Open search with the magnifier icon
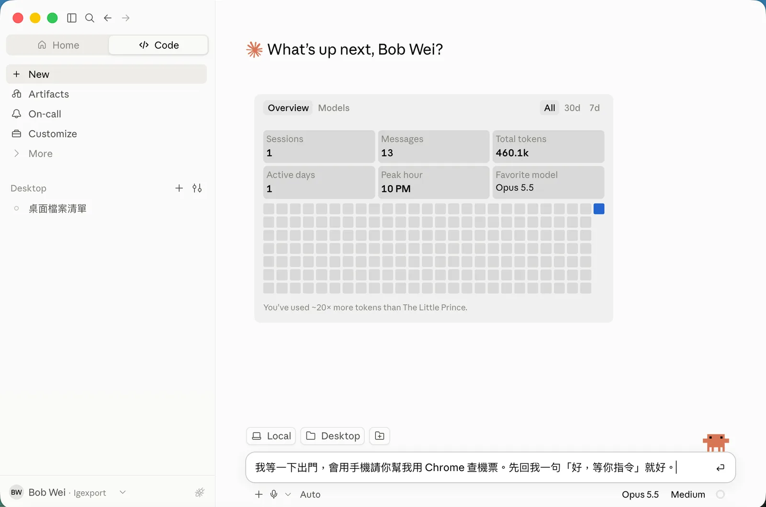 (x=90, y=18)
